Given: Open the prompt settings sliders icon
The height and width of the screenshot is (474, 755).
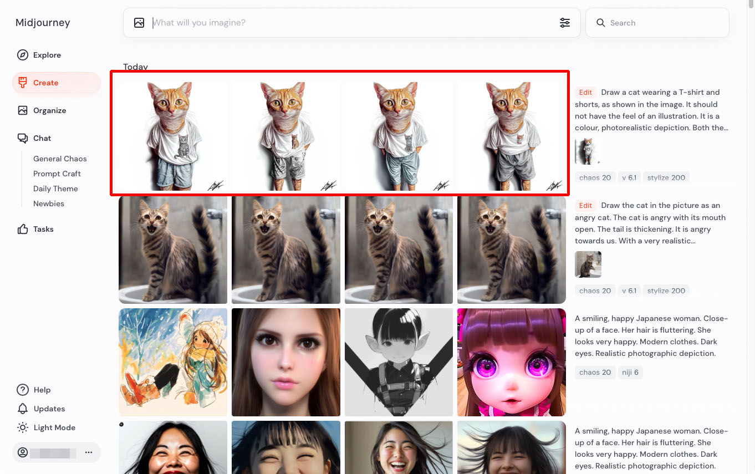Looking at the screenshot, I should (x=565, y=23).
